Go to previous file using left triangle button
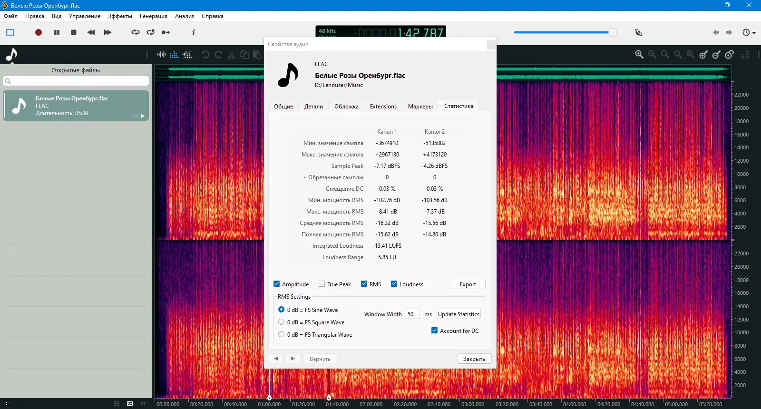The width and height of the screenshot is (761, 409). point(276,359)
